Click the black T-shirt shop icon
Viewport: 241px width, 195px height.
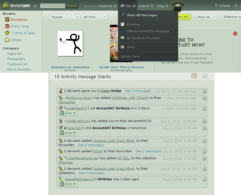(178, 6)
